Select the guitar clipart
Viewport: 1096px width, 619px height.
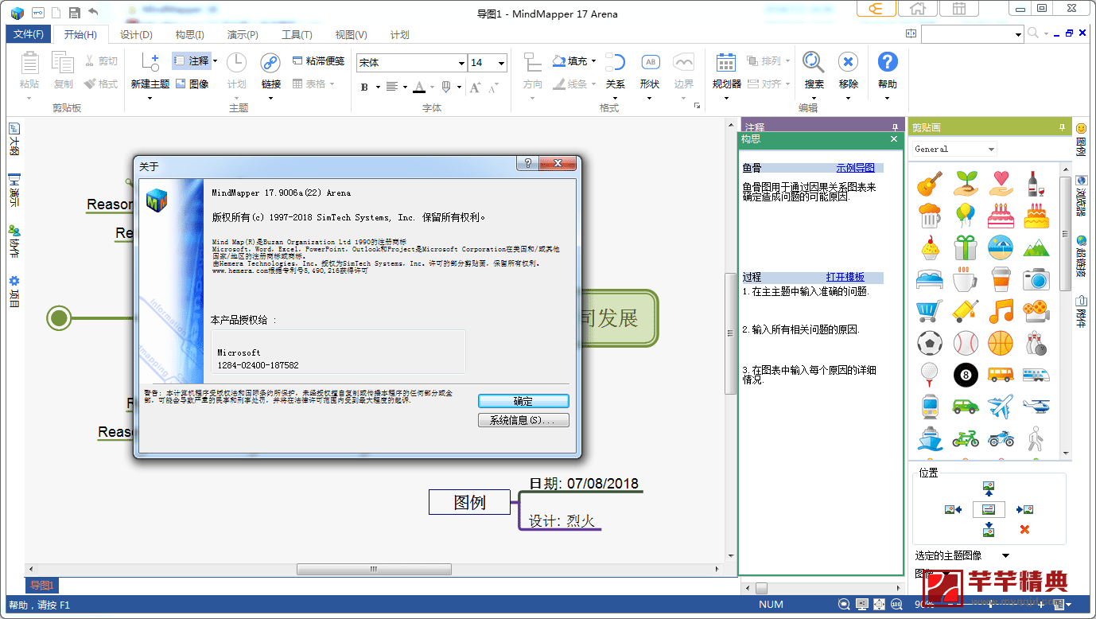point(929,184)
